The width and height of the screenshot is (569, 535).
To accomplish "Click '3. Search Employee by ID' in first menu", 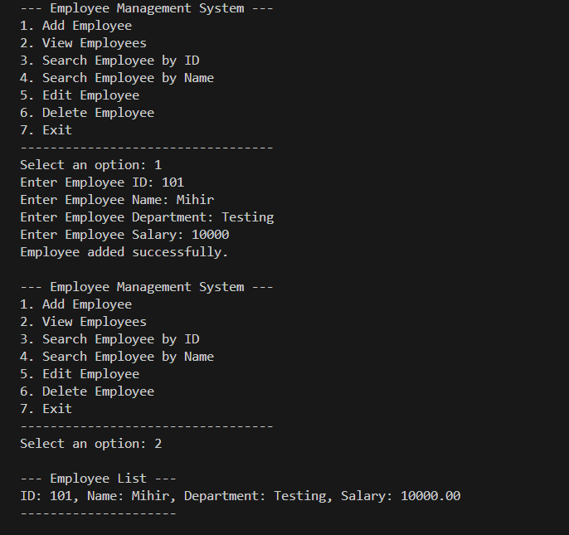I will pos(109,61).
